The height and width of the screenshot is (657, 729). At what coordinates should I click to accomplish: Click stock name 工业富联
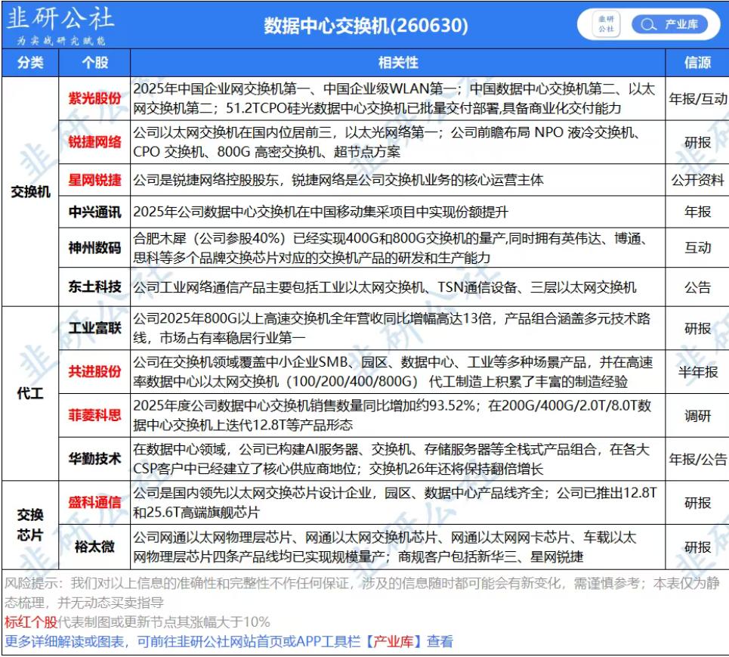click(x=94, y=328)
